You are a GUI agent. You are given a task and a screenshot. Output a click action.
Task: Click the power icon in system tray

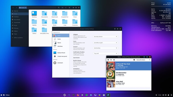pyautogui.click(x=156, y=95)
